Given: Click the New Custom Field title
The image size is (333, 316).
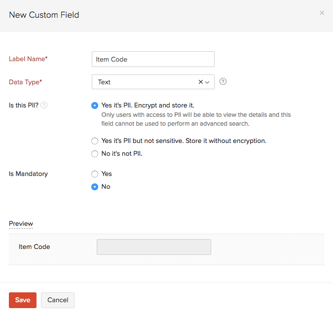Looking at the screenshot, I should pyautogui.click(x=44, y=15).
